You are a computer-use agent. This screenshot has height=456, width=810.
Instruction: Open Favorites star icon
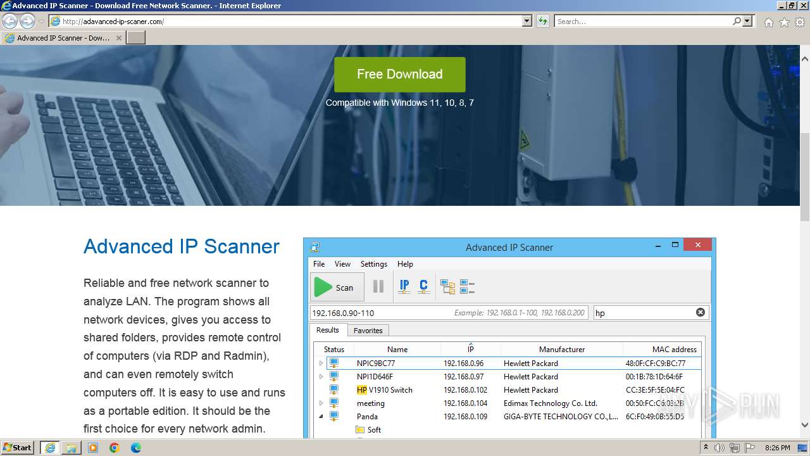tap(784, 22)
